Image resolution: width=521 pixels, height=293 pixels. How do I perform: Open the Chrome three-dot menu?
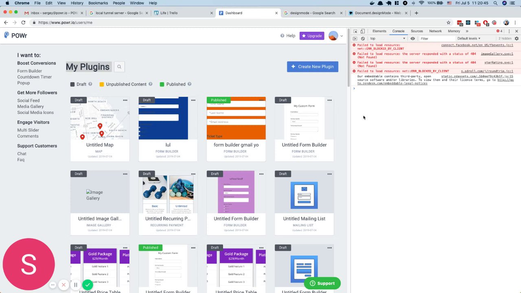(x=516, y=23)
